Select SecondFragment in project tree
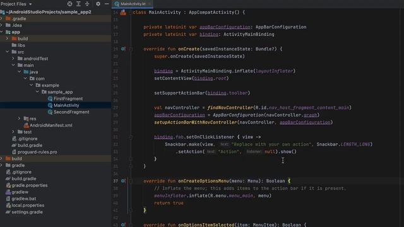 click(71, 112)
